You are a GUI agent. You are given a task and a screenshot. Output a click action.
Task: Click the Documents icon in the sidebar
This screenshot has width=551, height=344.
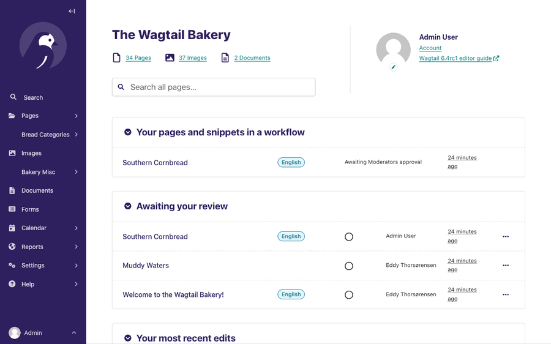[12, 190]
